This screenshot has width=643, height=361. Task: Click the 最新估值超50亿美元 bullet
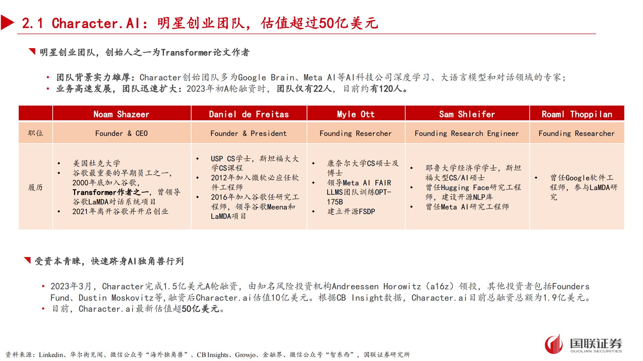[138, 309]
